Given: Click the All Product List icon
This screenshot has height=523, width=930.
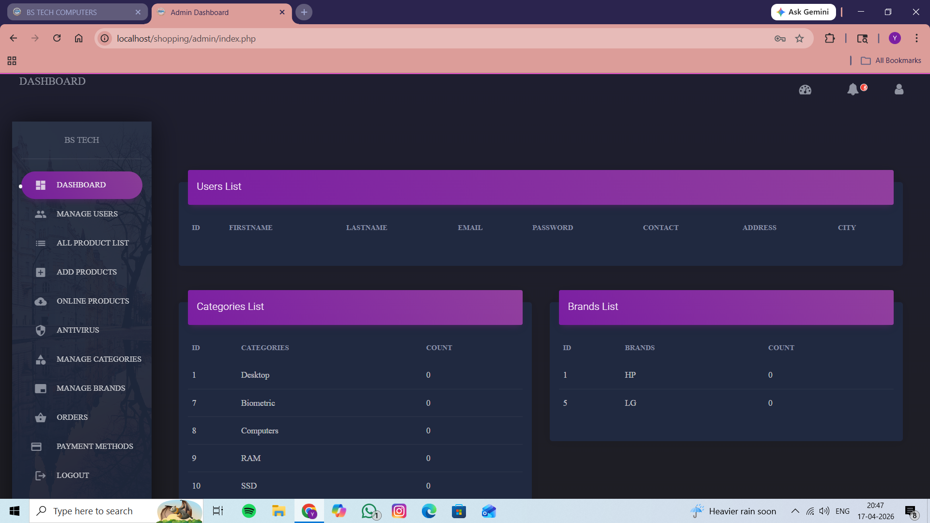Looking at the screenshot, I should coord(41,243).
